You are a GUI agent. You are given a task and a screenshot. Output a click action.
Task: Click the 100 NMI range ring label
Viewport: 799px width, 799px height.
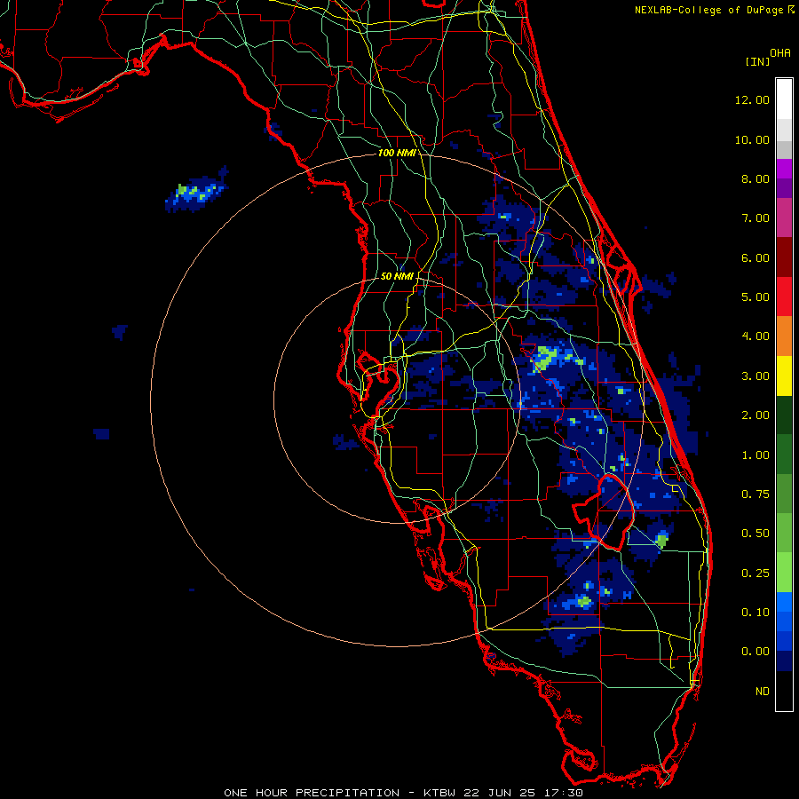397,153
